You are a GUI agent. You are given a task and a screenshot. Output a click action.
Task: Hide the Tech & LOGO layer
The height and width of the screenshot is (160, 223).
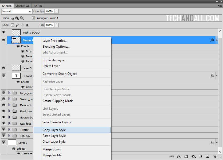pos(3,32)
